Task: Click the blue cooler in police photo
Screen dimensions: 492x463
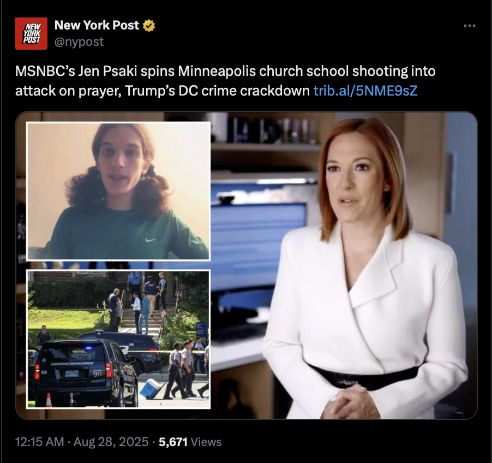Action: tap(151, 388)
